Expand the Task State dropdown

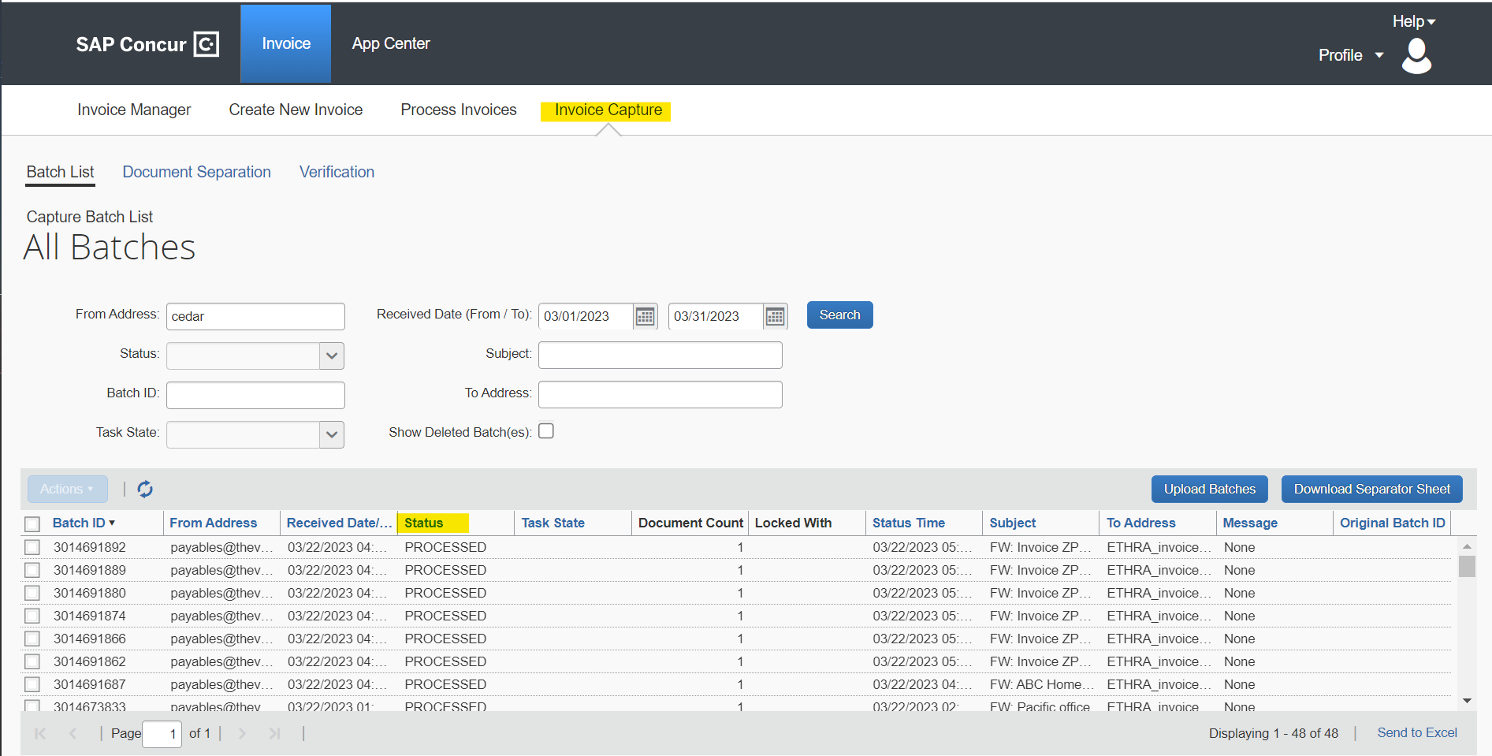coord(332,434)
